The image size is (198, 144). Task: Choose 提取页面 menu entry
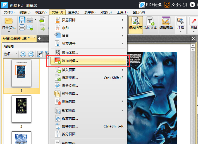click(x=88, y=78)
